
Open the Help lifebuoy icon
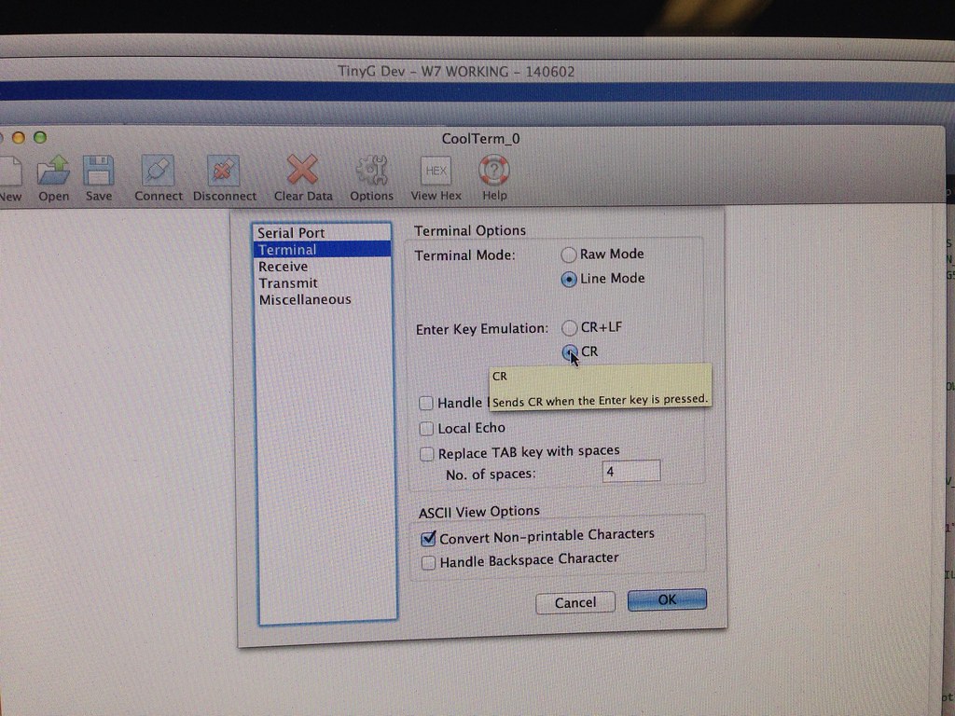point(494,170)
